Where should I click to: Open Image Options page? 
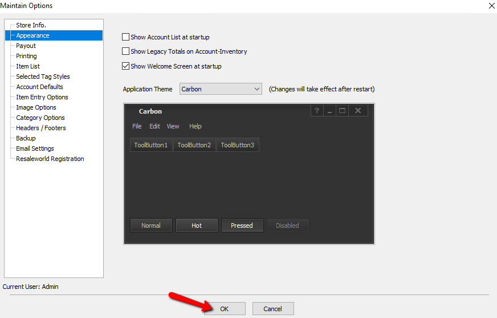(x=36, y=107)
